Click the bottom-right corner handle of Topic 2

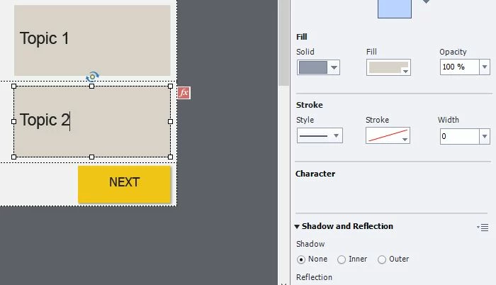point(171,157)
